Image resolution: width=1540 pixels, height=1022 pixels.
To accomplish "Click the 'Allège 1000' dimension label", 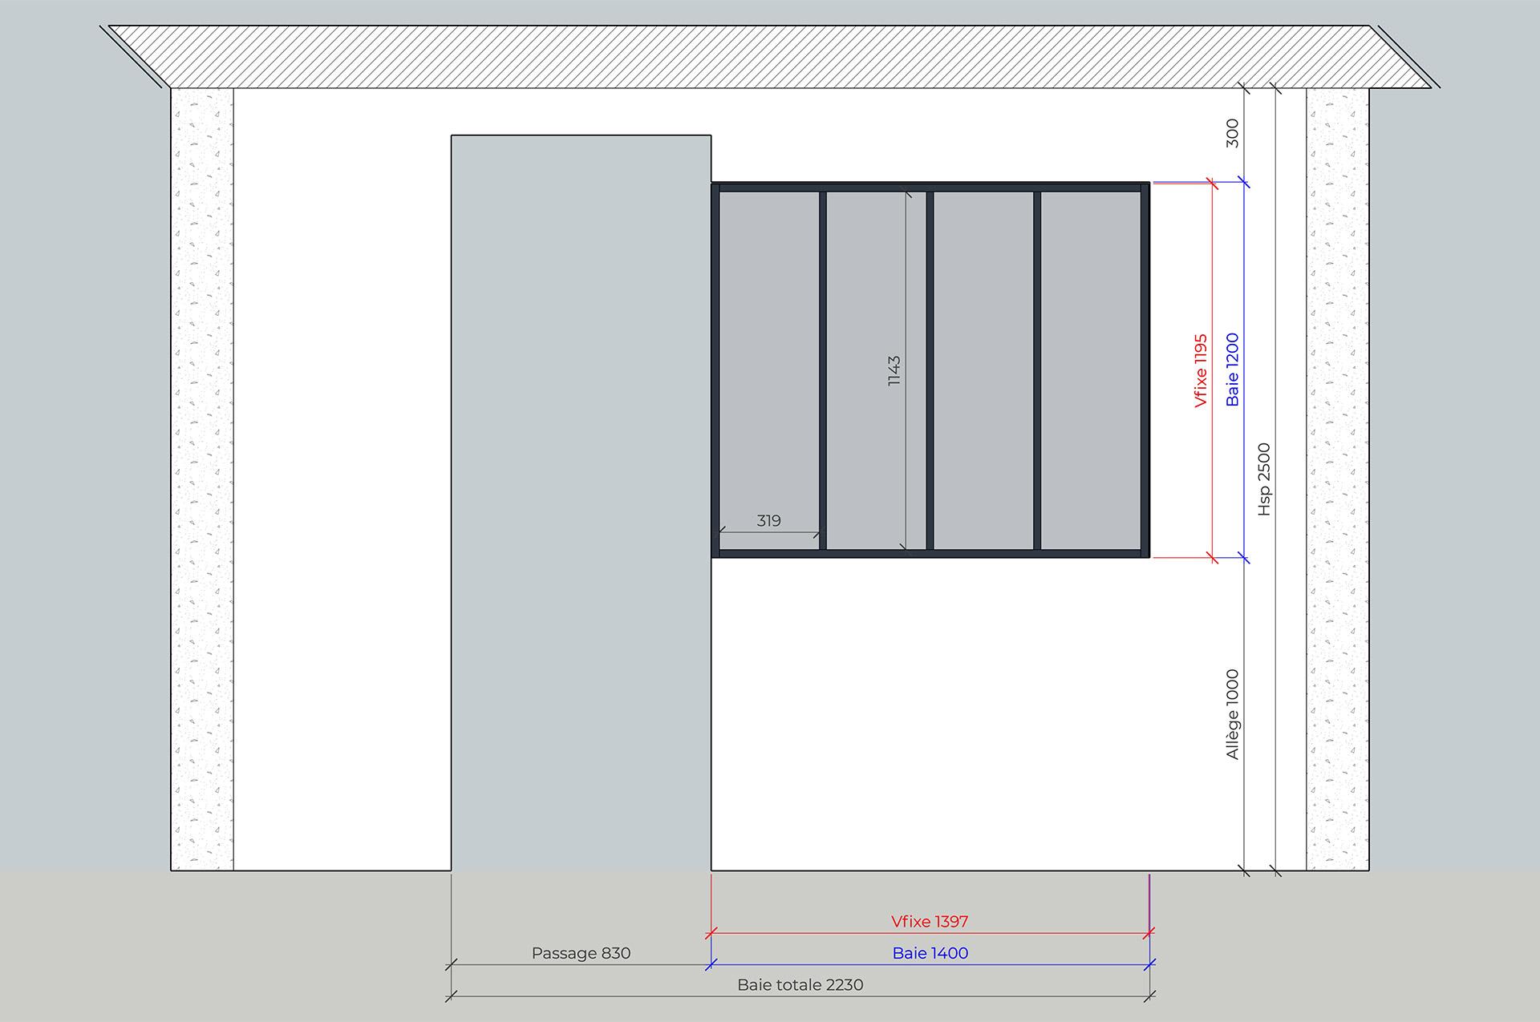I will coord(1233,714).
